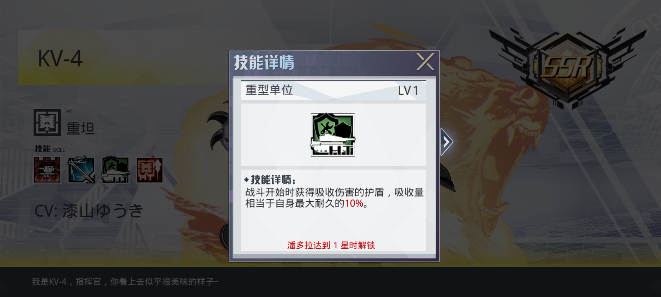Tap the 重坦 class name text
The image size is (661, 297).
(81, 129)
